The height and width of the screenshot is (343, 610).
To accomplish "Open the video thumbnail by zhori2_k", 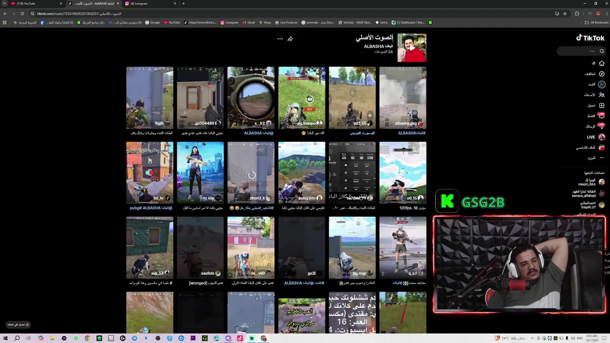I will point(251,173).
